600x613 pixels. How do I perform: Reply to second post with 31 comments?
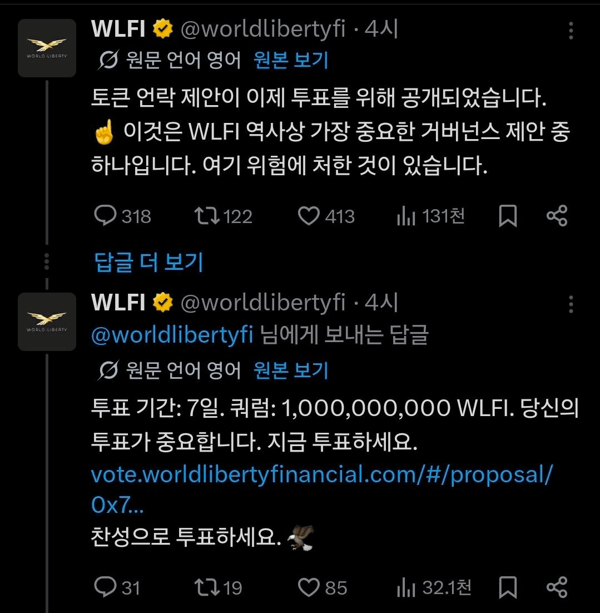pyautogui.click(x=105, y=587)
